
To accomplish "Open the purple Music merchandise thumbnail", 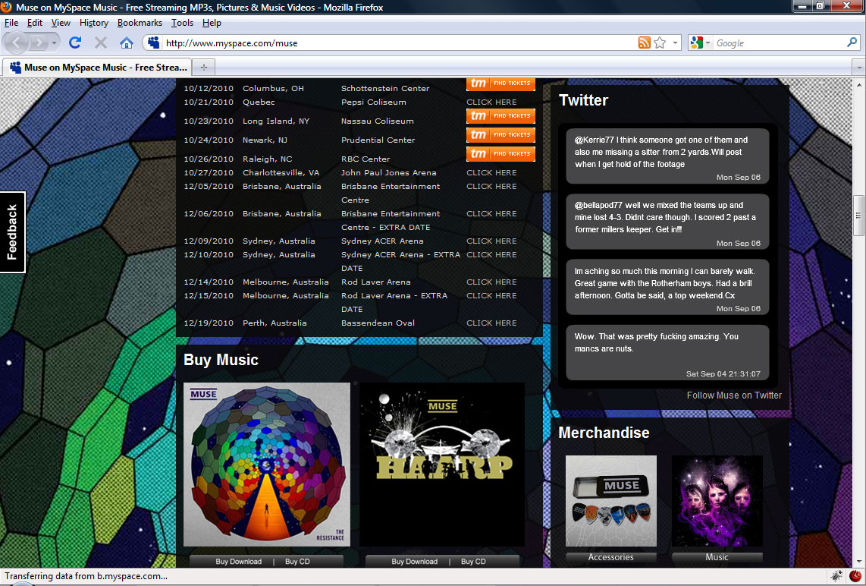I will pyautogui.click(x=717, y=501).
